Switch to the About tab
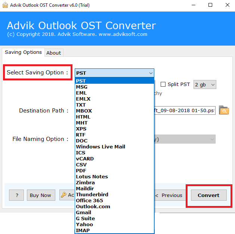The height and width of the screenshot is (234, 235). click(x=54, y=53)
